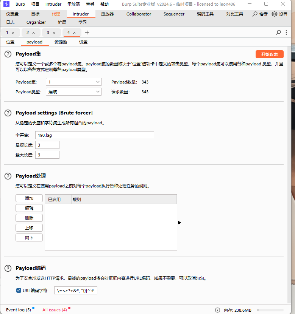Open the three-dot tab options menu
This screenshot has height=314, width=295.
(x=286, y=32)
